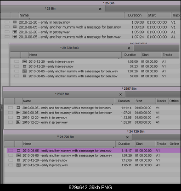Select '2010-12-20 - emily in jersey.mov' name in 25 Bin
181x191 pixels.
point(45,22)
